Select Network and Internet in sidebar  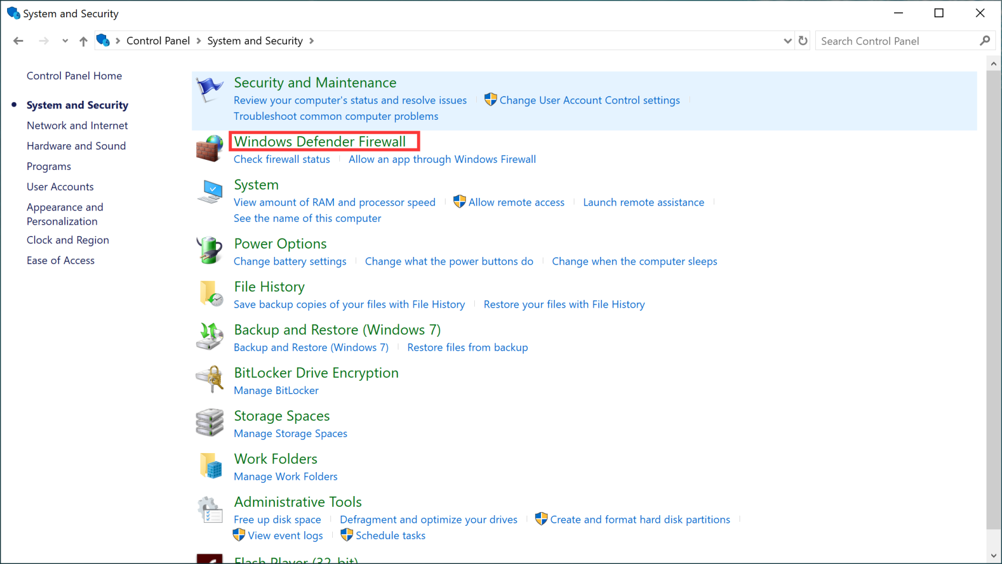[x=77, y=125]
